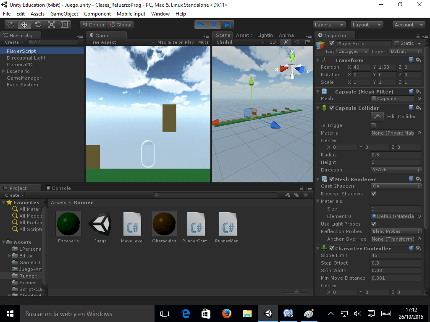Image resolution: width=430 pixels, height=322 pixels.
Task: Click Maximize on Play button
Action: (x=176, y=42)
